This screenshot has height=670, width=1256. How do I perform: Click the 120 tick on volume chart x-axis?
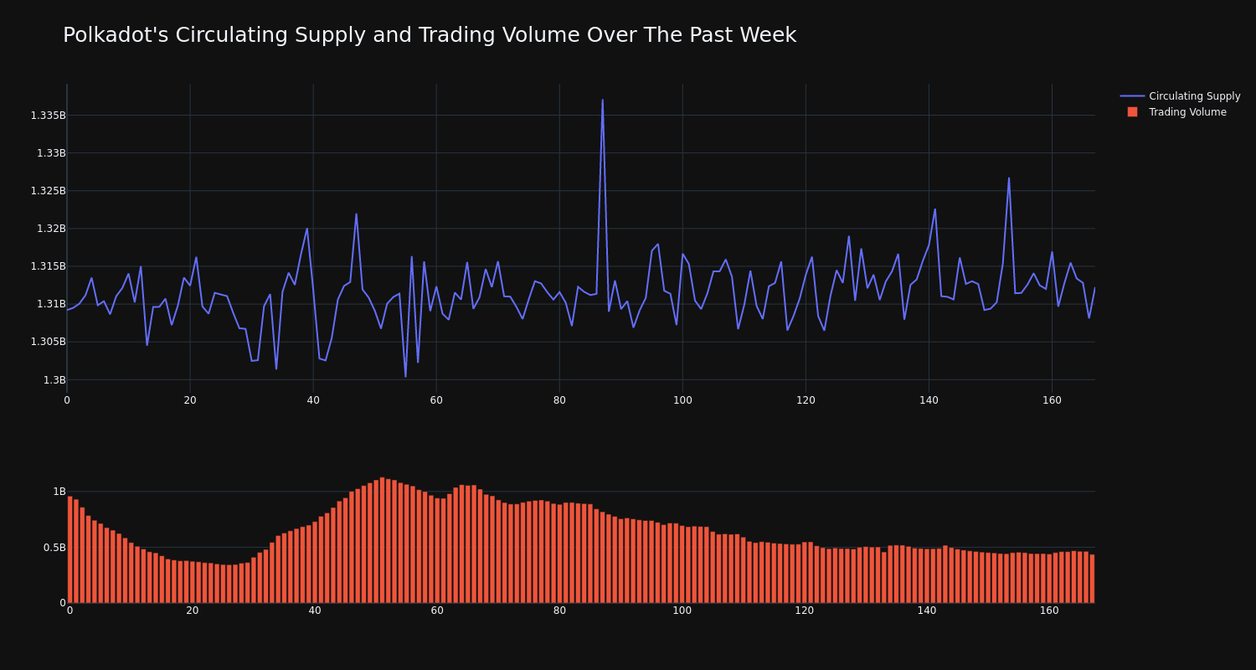click(x=804, y=611)
